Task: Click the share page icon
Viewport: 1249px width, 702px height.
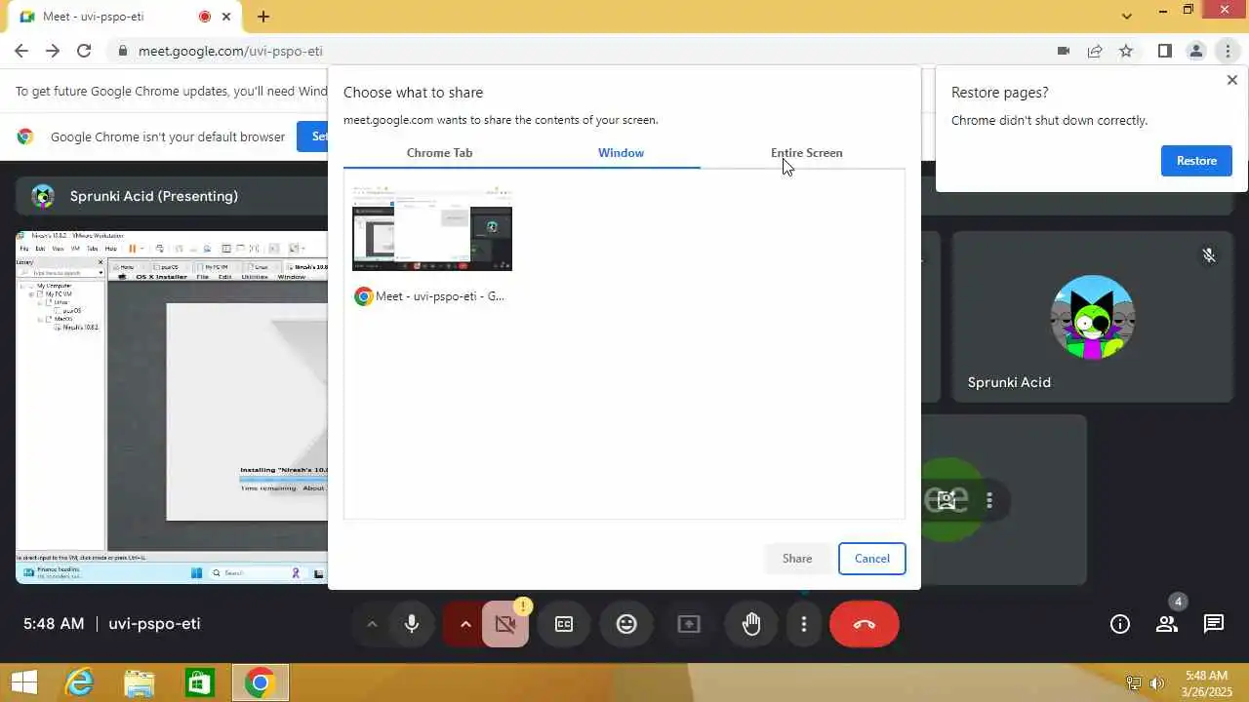Action: 1095,51
